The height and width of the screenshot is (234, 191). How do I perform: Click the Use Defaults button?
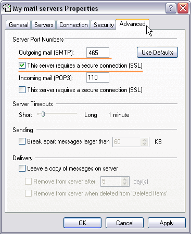(157, 53)
